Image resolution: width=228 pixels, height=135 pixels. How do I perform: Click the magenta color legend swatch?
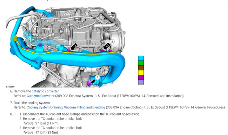[141, 77]
